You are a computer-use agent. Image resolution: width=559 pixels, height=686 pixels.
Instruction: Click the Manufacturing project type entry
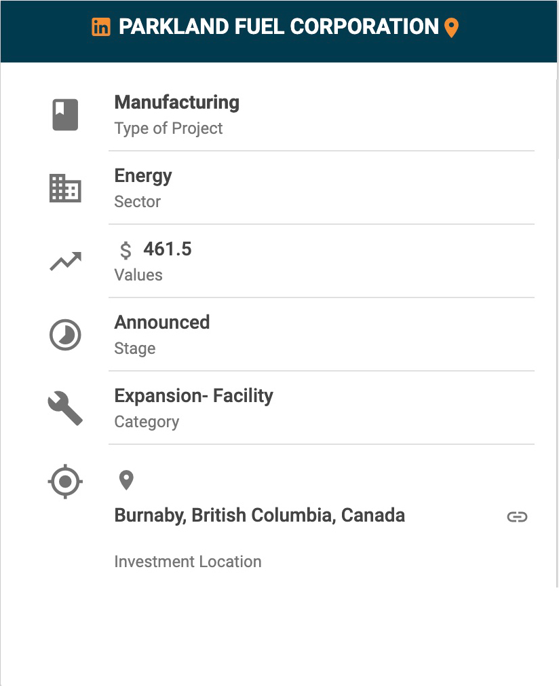coord(322,115)
